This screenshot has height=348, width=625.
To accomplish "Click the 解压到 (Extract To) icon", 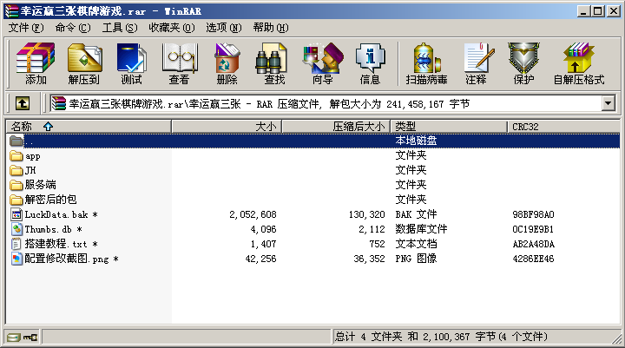I will (83, 64).
